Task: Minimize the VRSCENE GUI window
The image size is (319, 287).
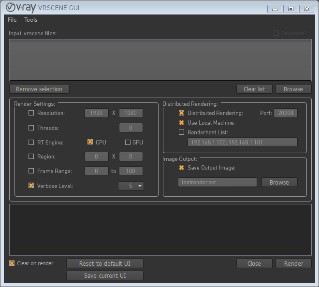Action: coord(275,9)
